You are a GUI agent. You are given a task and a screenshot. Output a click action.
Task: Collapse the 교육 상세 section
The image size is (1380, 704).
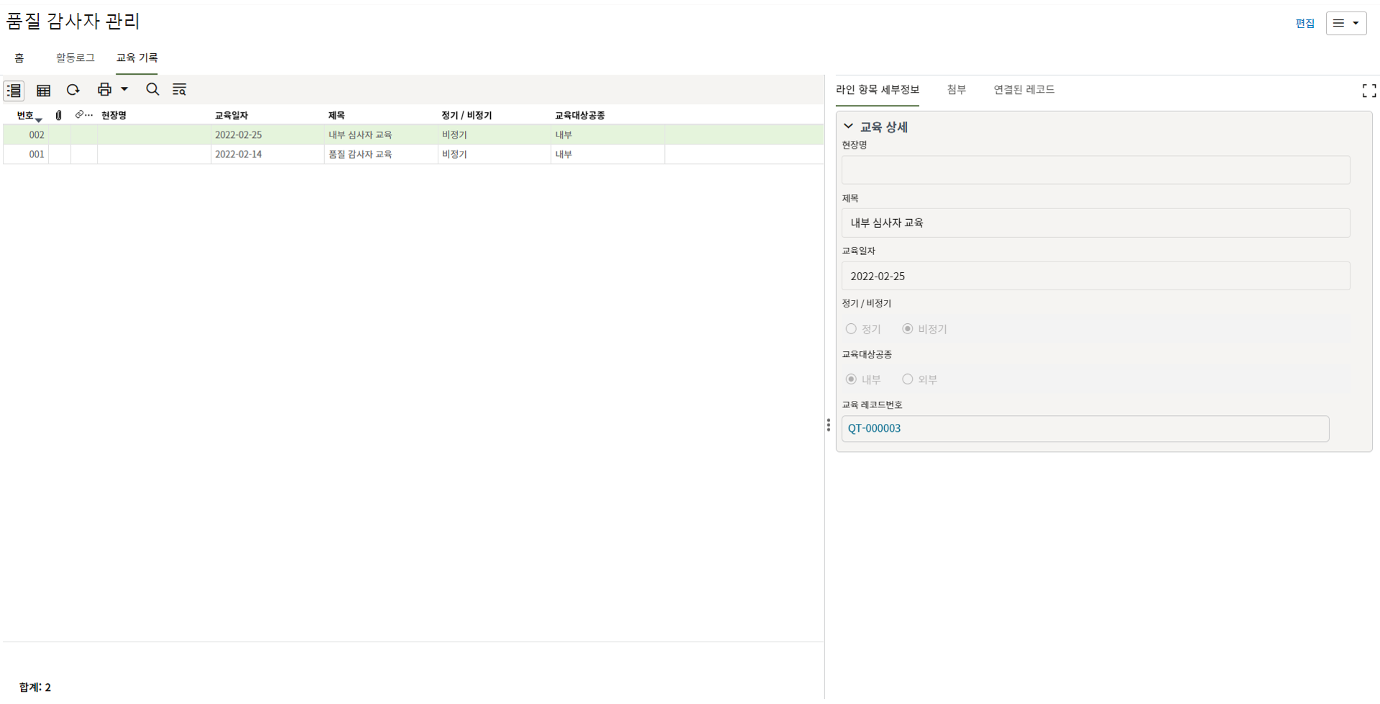pyautogui.click(x=849, y=127)
